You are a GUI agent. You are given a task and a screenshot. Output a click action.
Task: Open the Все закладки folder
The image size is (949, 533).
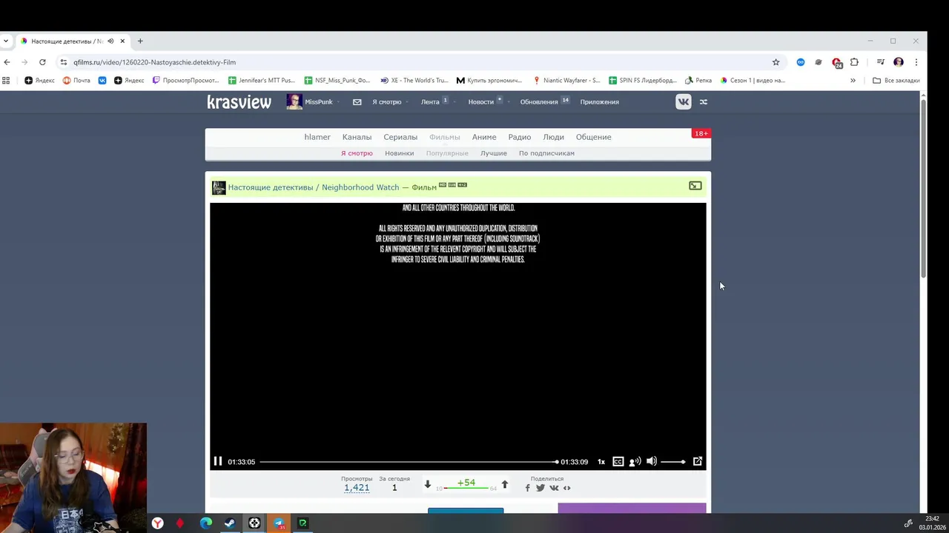pos(896,80)
